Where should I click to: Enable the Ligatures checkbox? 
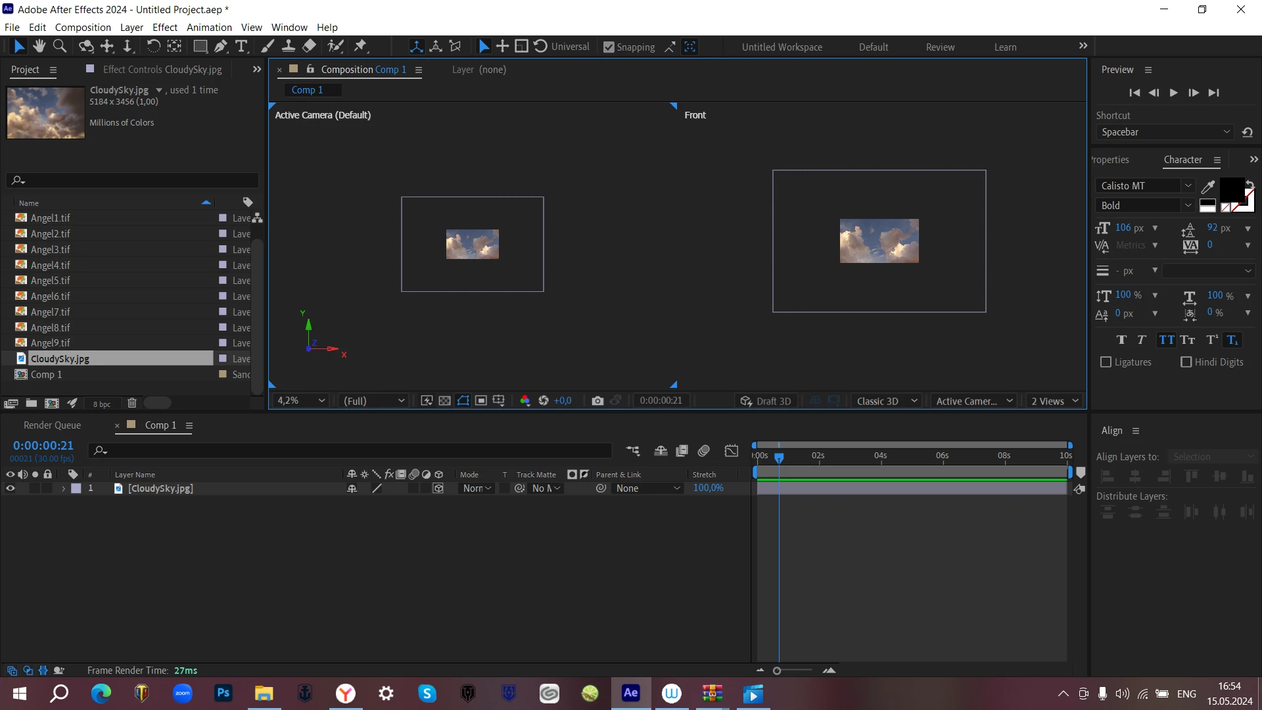point(1106,362)
